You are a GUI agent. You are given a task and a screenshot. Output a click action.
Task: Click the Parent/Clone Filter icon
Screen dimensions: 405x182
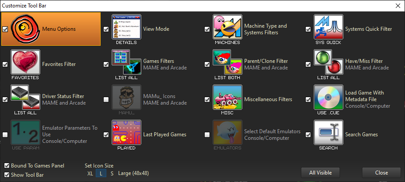pos(228,62)
